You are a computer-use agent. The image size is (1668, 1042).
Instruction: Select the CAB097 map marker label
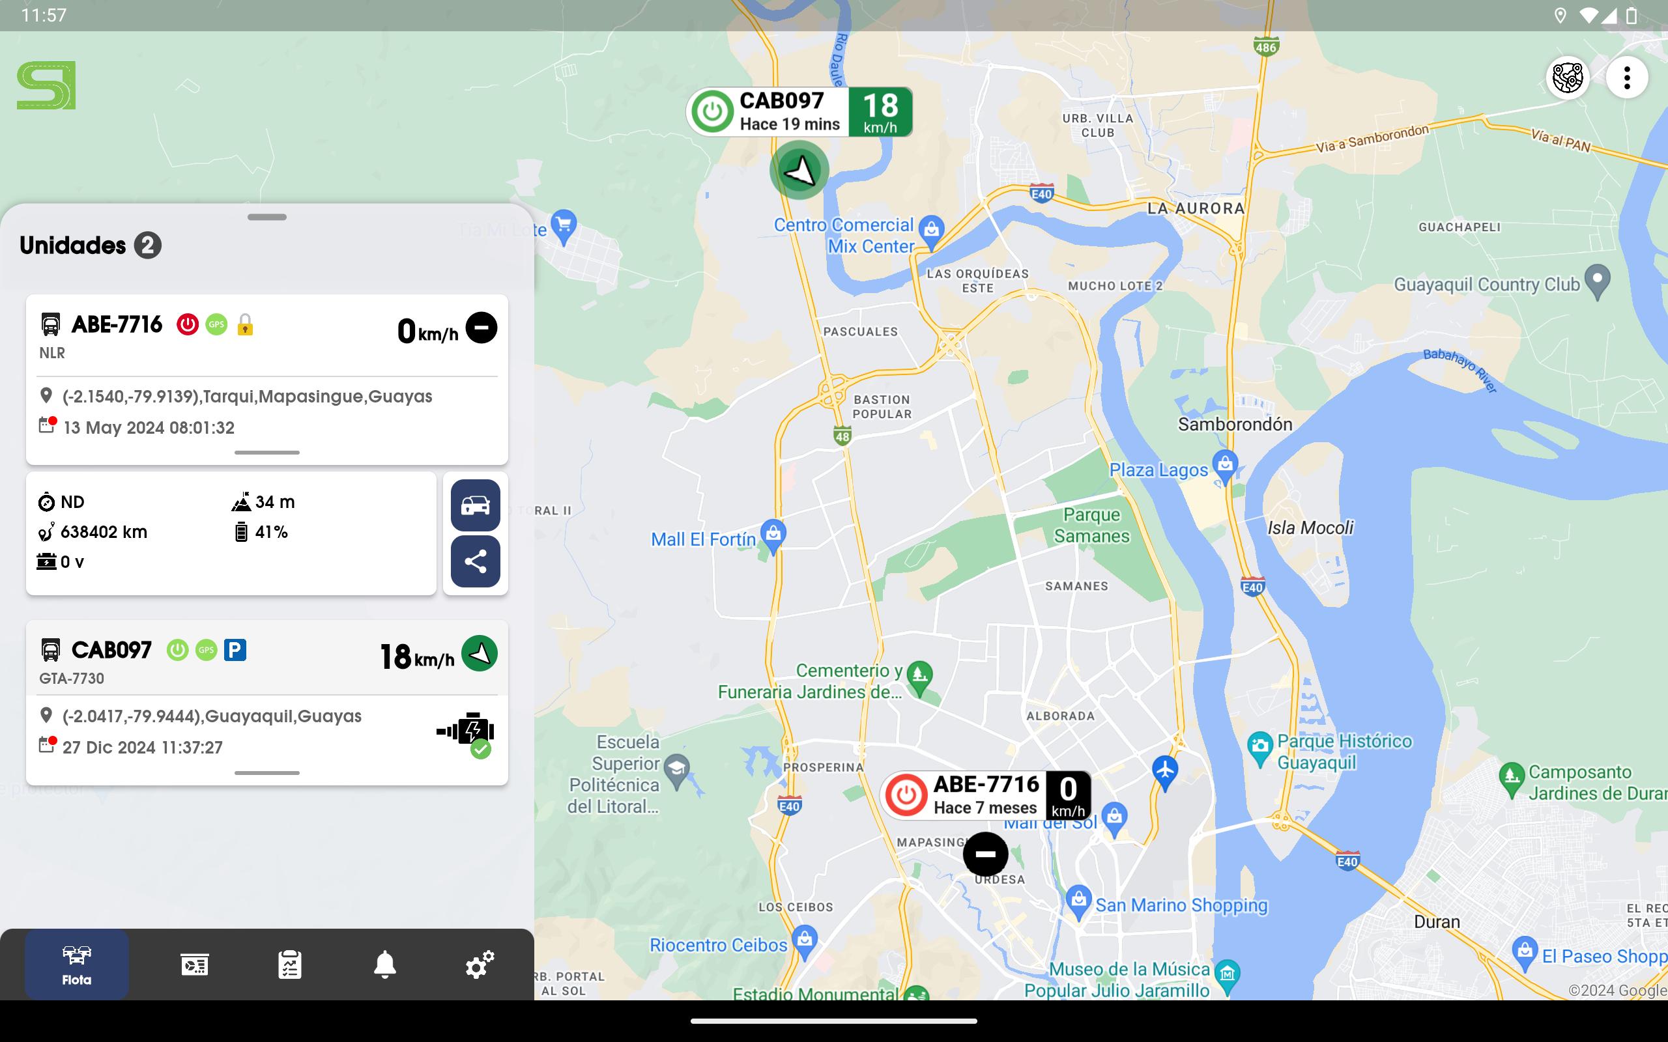799,111
